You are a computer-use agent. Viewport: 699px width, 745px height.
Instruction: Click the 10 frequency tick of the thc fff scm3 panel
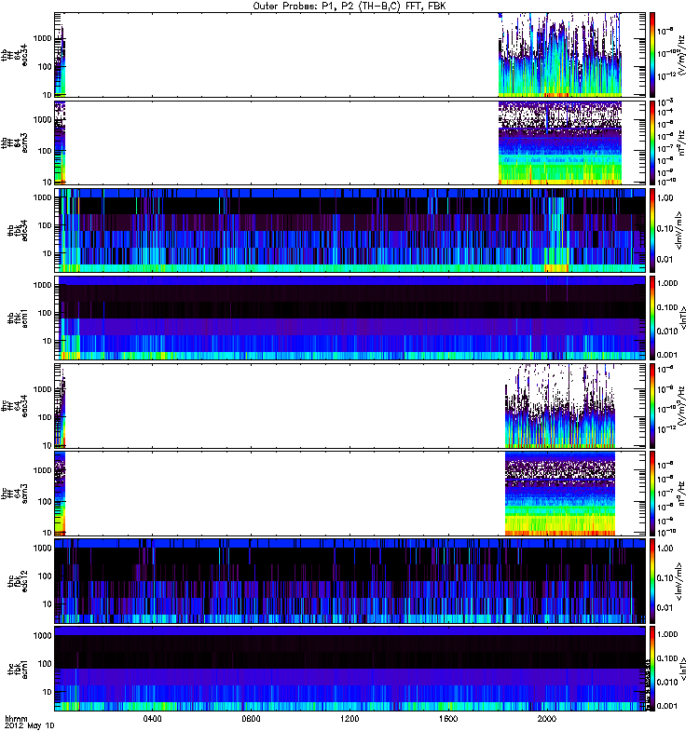[47, 533]
